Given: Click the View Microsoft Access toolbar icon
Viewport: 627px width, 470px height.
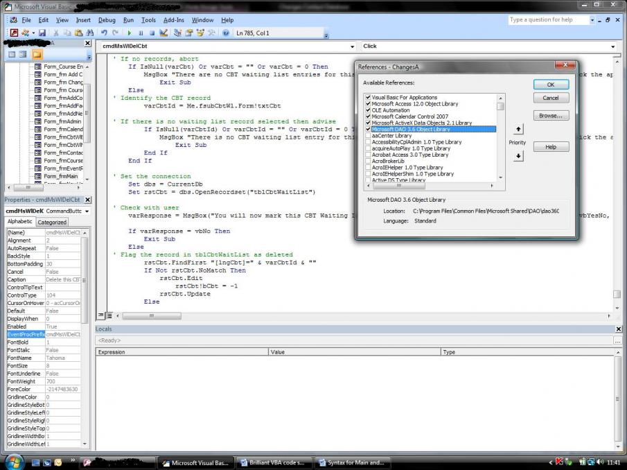Looking at the screenshot, I should tap(14, 33).
